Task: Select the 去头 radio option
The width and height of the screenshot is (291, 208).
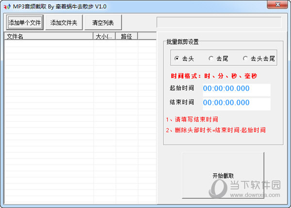Action: click(184, 59)
